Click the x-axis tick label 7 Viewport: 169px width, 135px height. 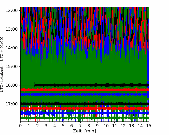click(80, 126)
